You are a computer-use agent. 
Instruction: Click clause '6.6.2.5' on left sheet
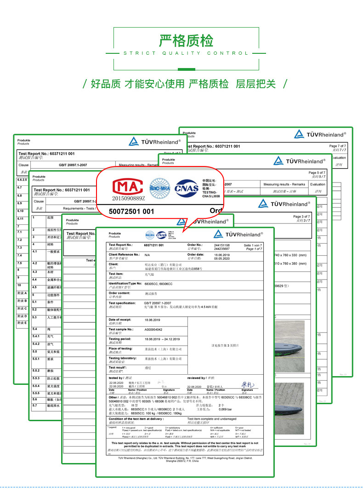click(22, 180)
